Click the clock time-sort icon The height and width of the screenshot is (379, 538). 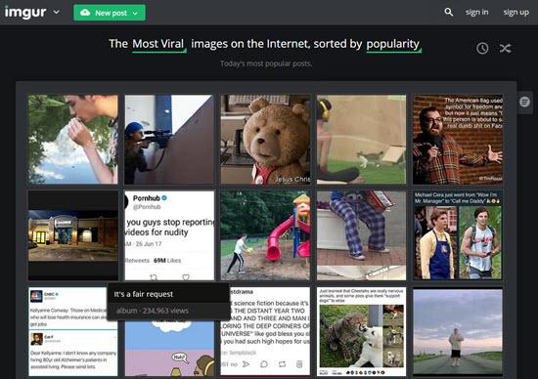[482, 48]
